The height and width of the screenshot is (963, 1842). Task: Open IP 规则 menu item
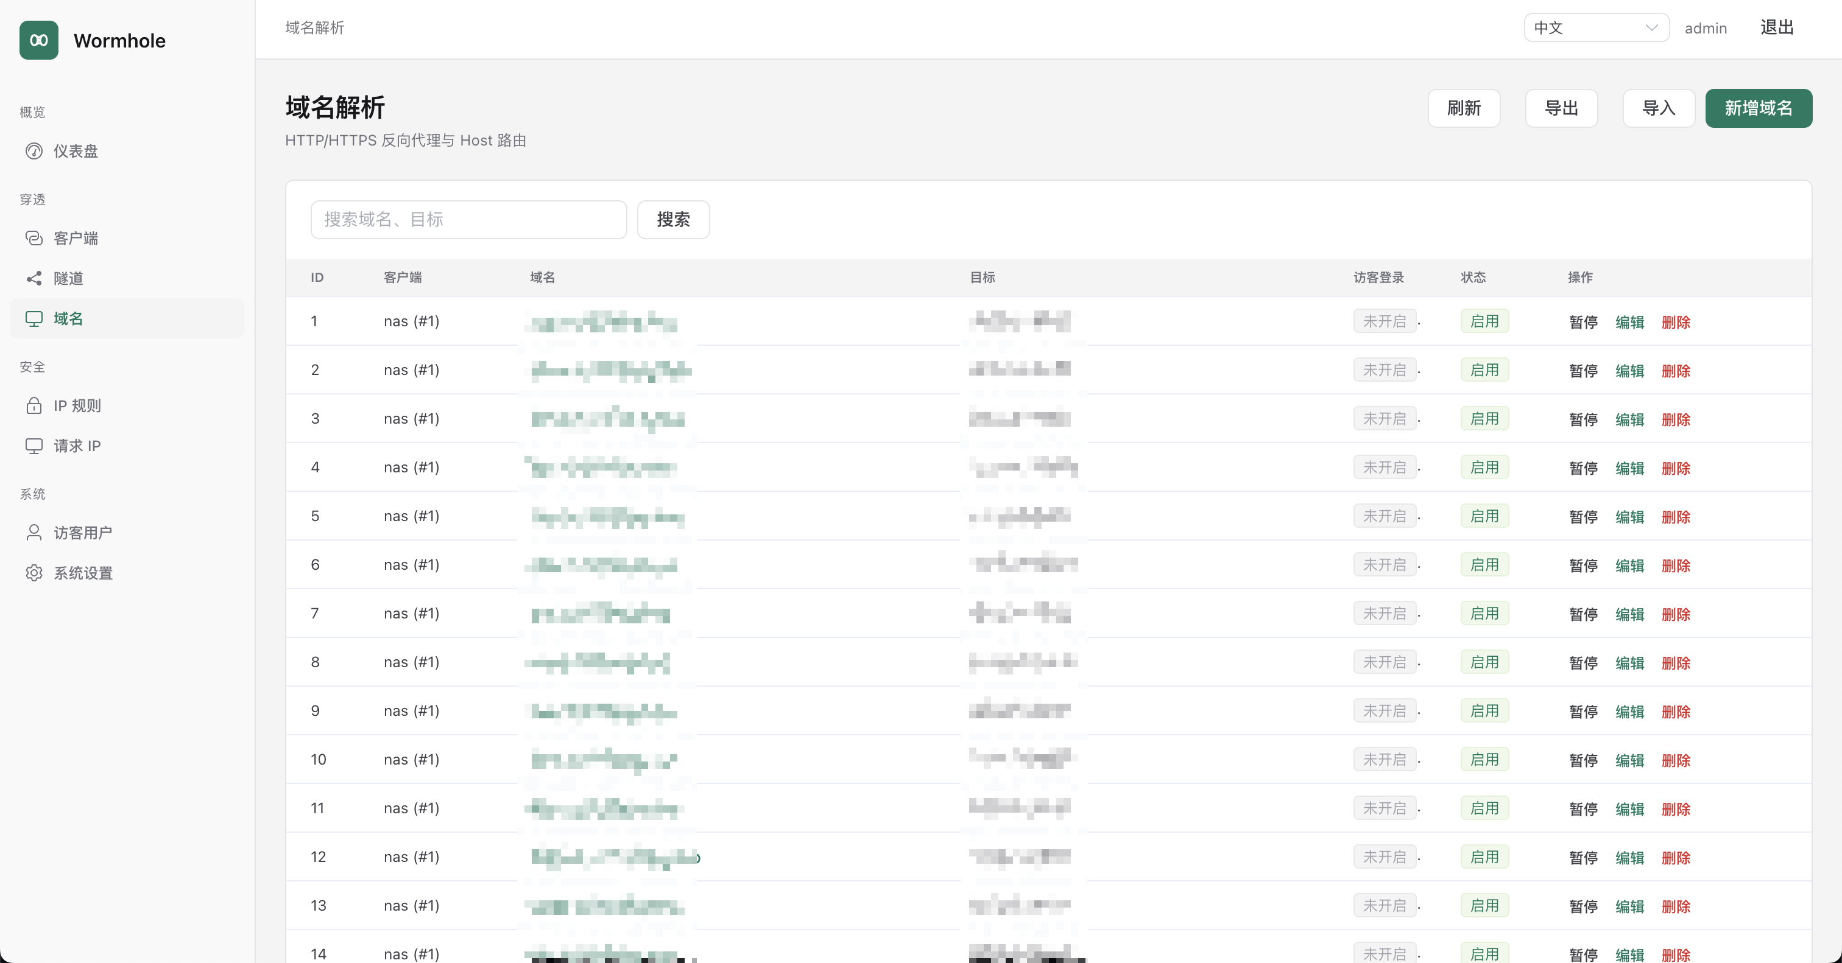(127, 406)
